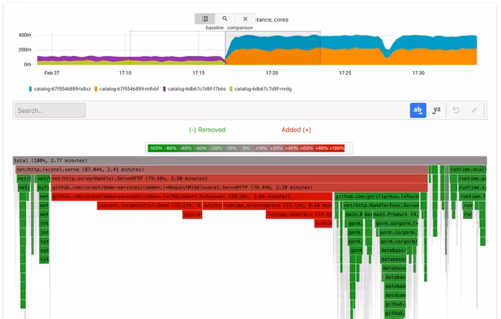Click the reset/undo arrow icon
The height and width of the screenshot is (319, 501).
pos(456,110)
